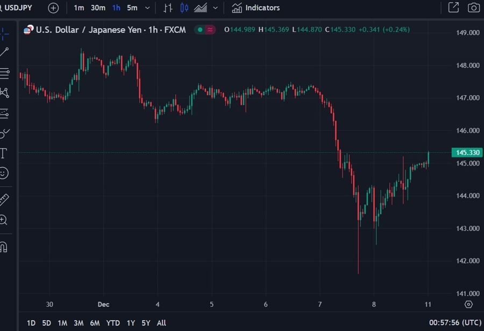This screenshot has width=484, height=331.
Task: Switch to candlestick chart style
Action: [184, 8]
